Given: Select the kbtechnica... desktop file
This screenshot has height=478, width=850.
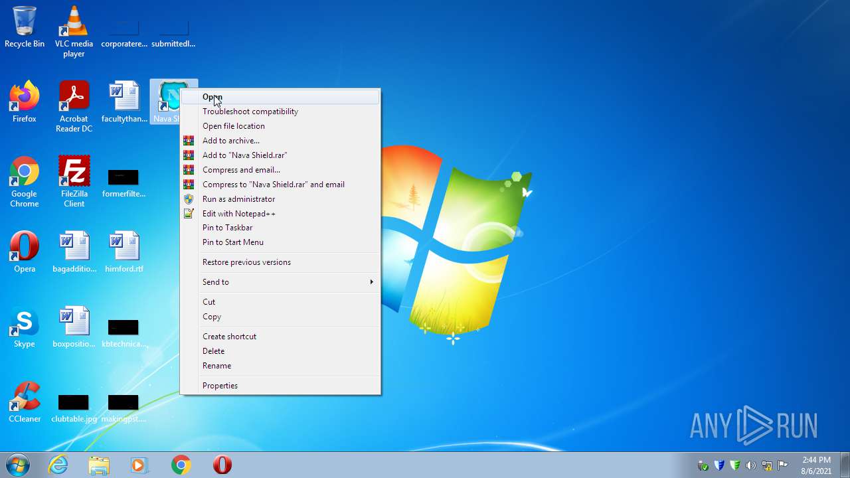Looking at the screenshot, I should [124, 333].
